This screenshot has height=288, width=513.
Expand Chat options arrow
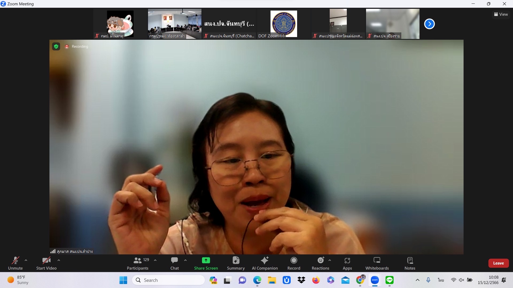(x=185, y=260)
